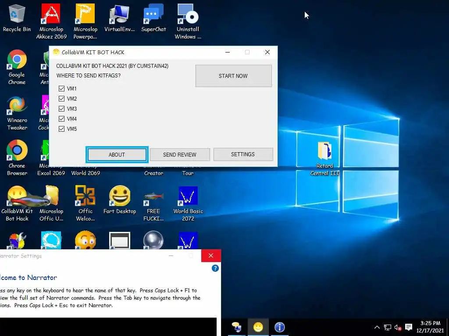Image resolution: width=449 pixels, height=336 pixels.
Task: Open SETTINGS in the bot hack window
Action: point(243,154)
